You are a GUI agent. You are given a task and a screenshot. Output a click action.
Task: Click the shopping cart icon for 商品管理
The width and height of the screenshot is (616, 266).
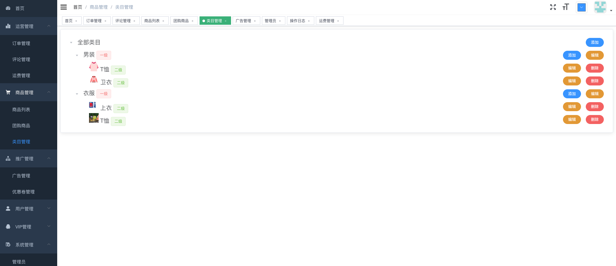(x=8, y=92)
